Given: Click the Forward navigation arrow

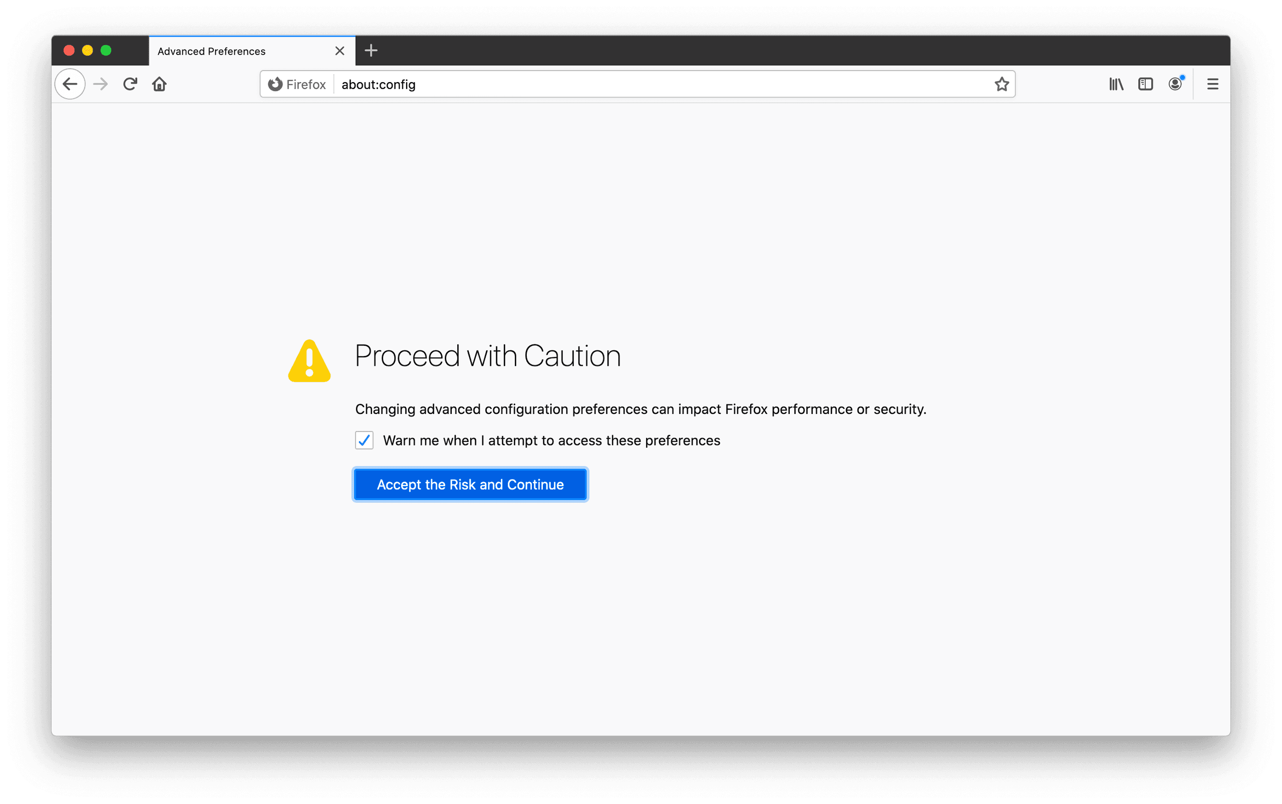Looking at the screenshot, I should tap(101, 84).
